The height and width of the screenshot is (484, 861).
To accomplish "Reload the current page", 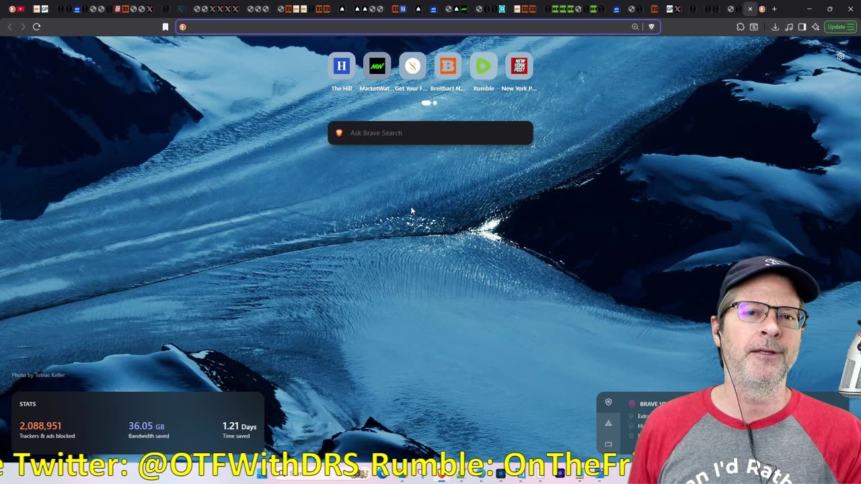I will coord(37,27).
